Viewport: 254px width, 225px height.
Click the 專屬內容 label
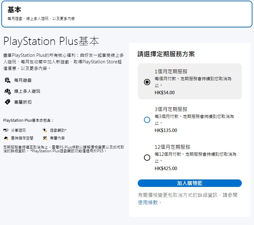pos(57,138)
